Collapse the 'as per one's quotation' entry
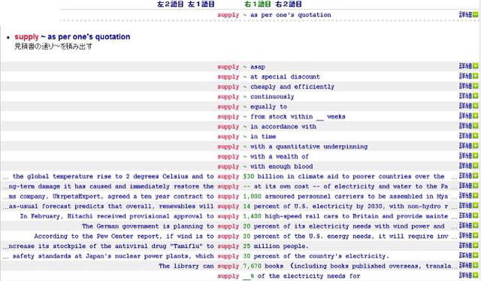Image resolution: width=481 pixels, height=281 pixels. (x=476, y=14)
